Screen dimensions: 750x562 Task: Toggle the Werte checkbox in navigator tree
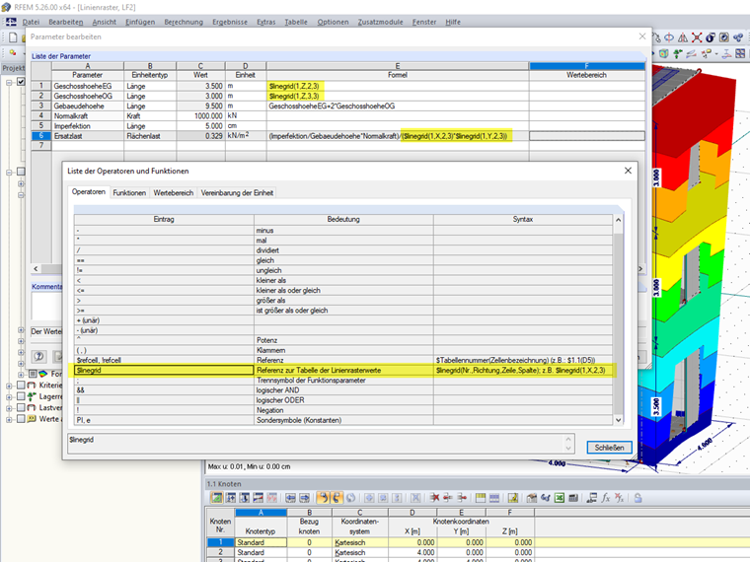(21, 419)
